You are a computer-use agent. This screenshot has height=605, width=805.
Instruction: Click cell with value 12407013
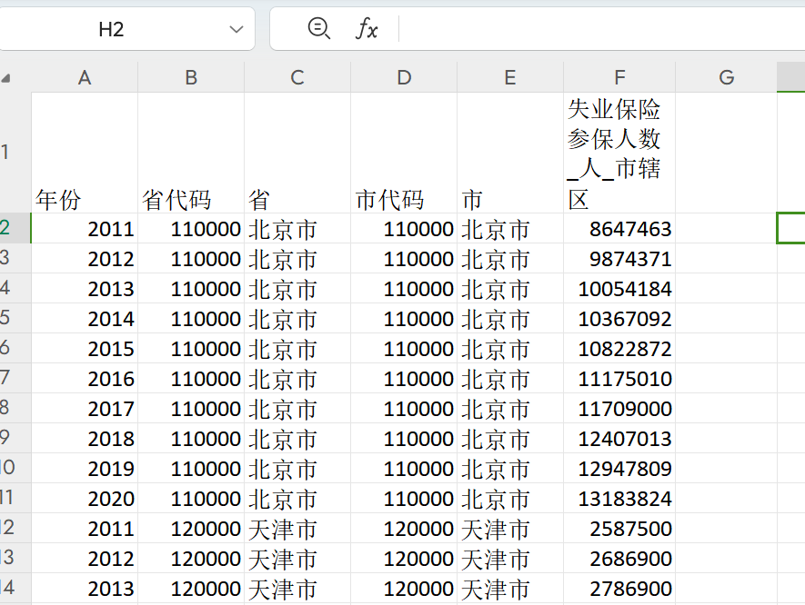point(619,439)
